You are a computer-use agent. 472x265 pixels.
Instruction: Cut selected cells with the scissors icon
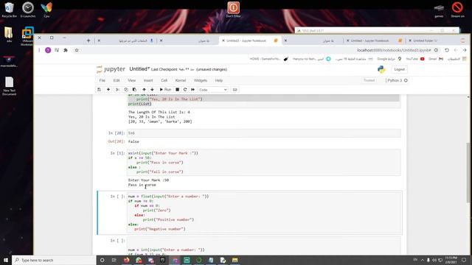point(117,90)
